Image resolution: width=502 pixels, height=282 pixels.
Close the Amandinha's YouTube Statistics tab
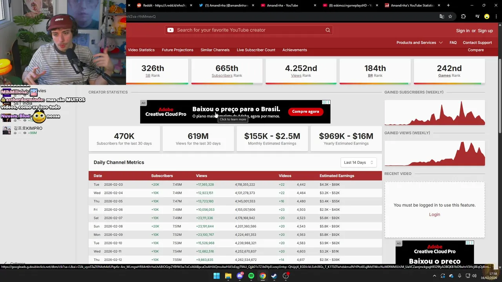pyautogui.click(x=439, y=5)
